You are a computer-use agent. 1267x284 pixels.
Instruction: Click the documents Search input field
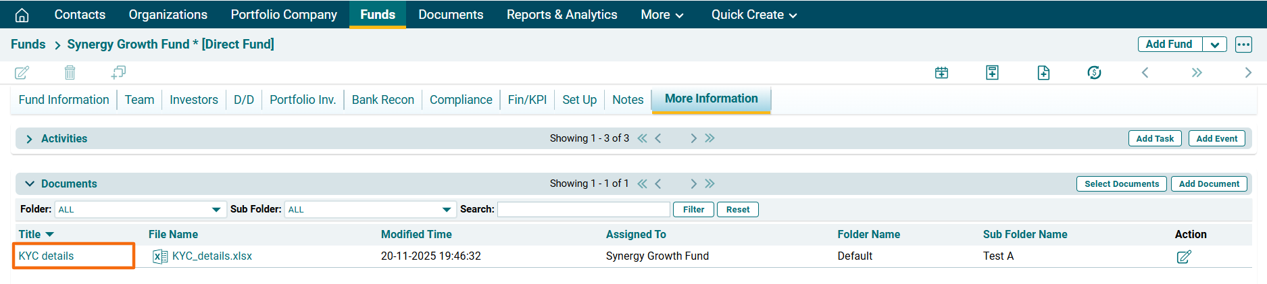pyautogui.click(x=584, y=210)
